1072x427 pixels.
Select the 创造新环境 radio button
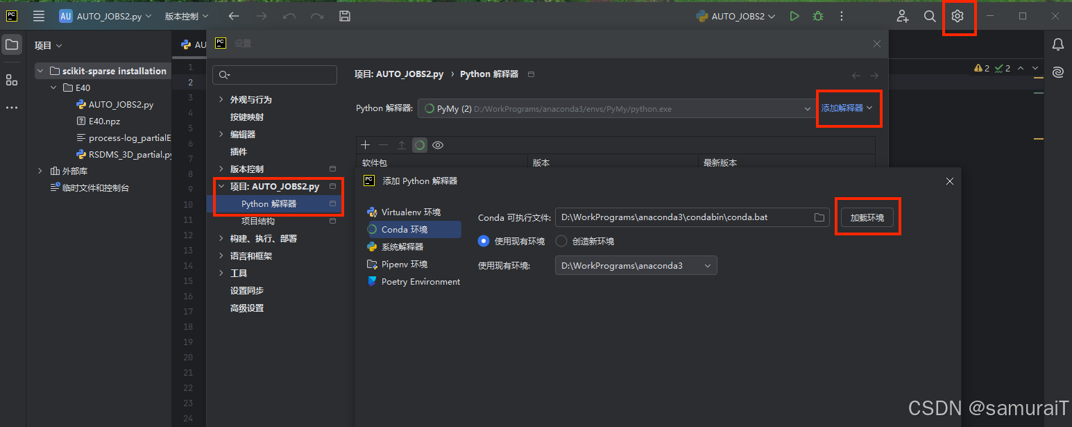pos(561,241)
